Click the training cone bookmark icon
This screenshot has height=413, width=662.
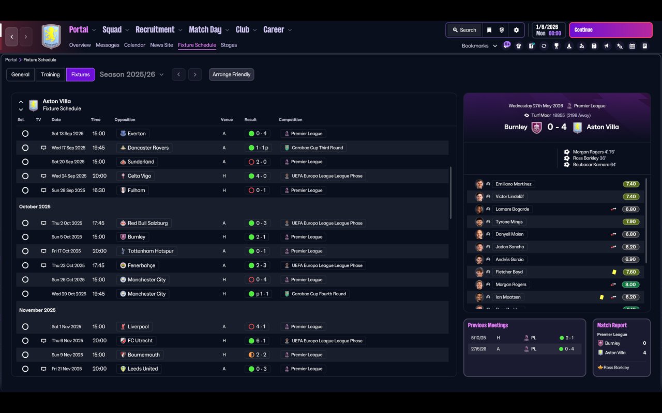click(x=569, y=46)
